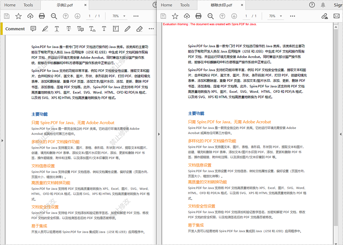Viewport: 343px width, 245px height.
Task: Click the 主要功能 heading in right document
Action: pos(196,113)
